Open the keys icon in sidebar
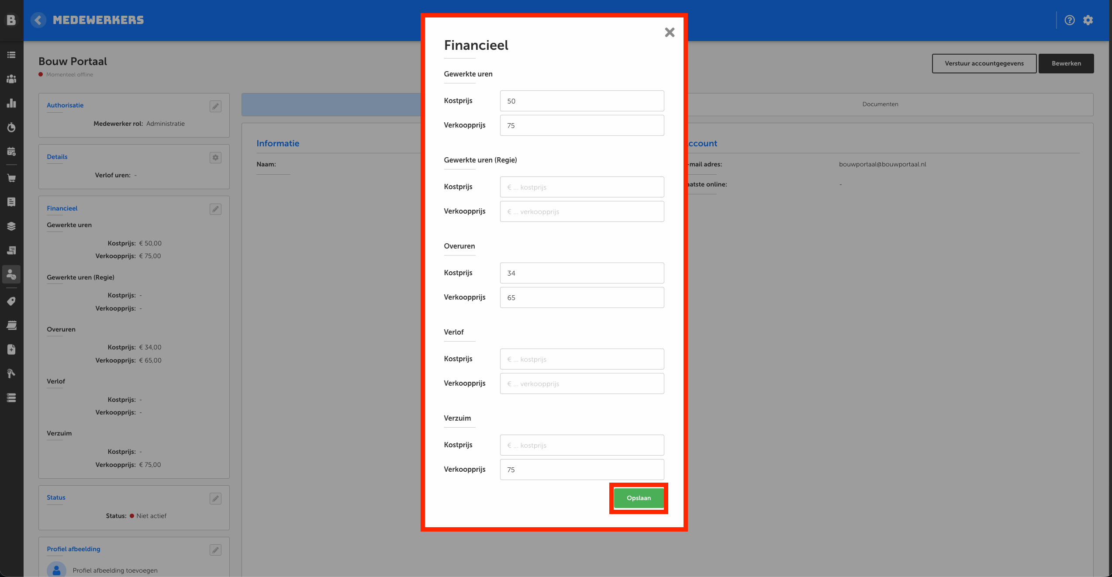This screenshot has width=1112, height=577. 11,373
